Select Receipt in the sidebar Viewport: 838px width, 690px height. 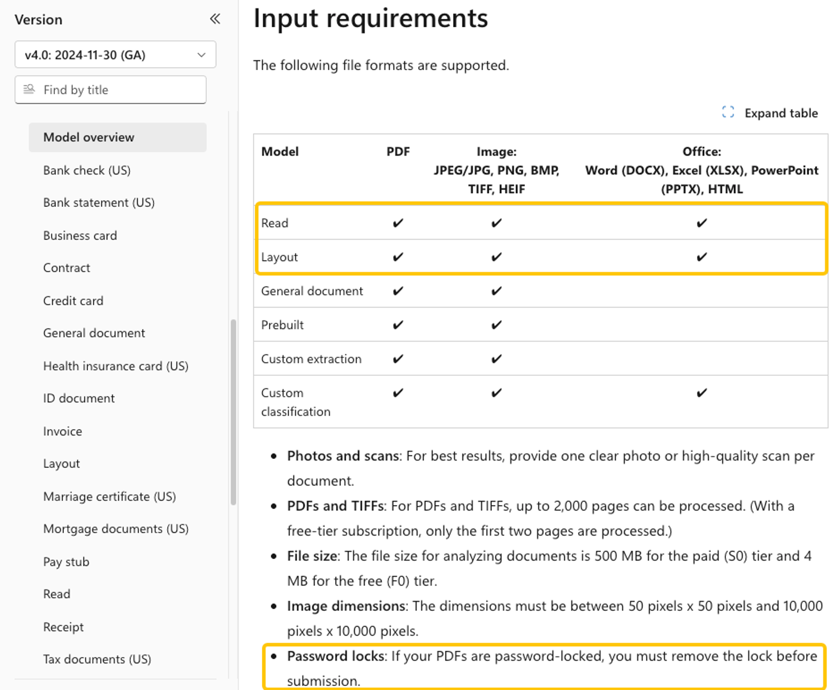coord(63,627)
